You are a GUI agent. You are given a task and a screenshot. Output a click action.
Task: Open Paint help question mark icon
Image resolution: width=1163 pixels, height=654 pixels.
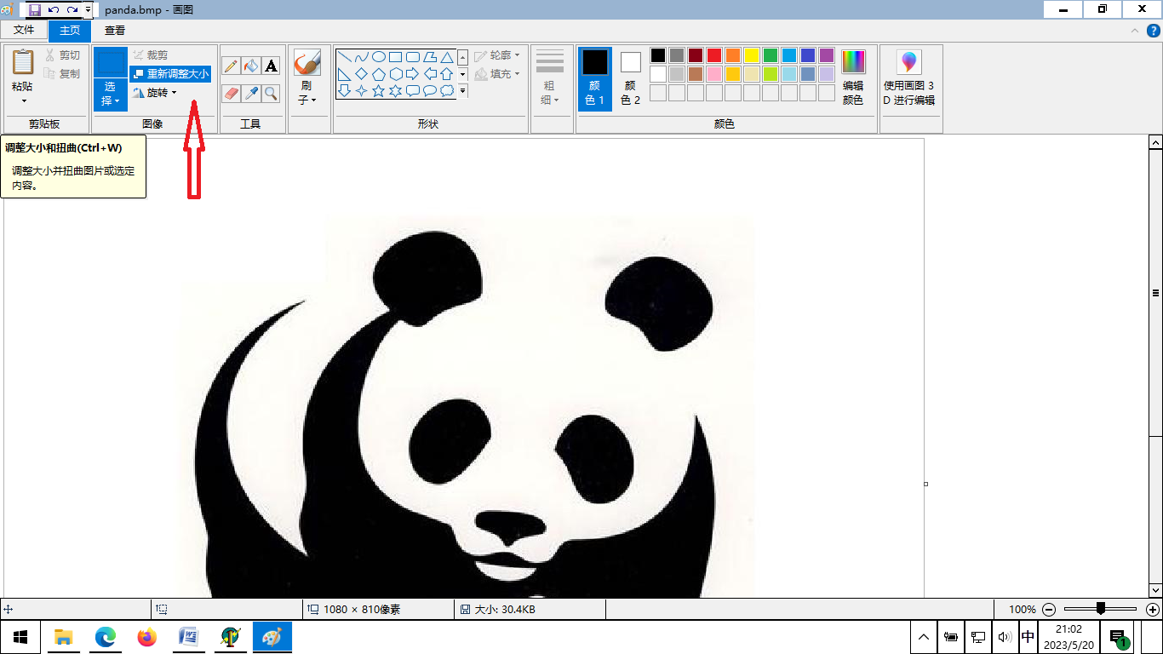(1153, 31)
